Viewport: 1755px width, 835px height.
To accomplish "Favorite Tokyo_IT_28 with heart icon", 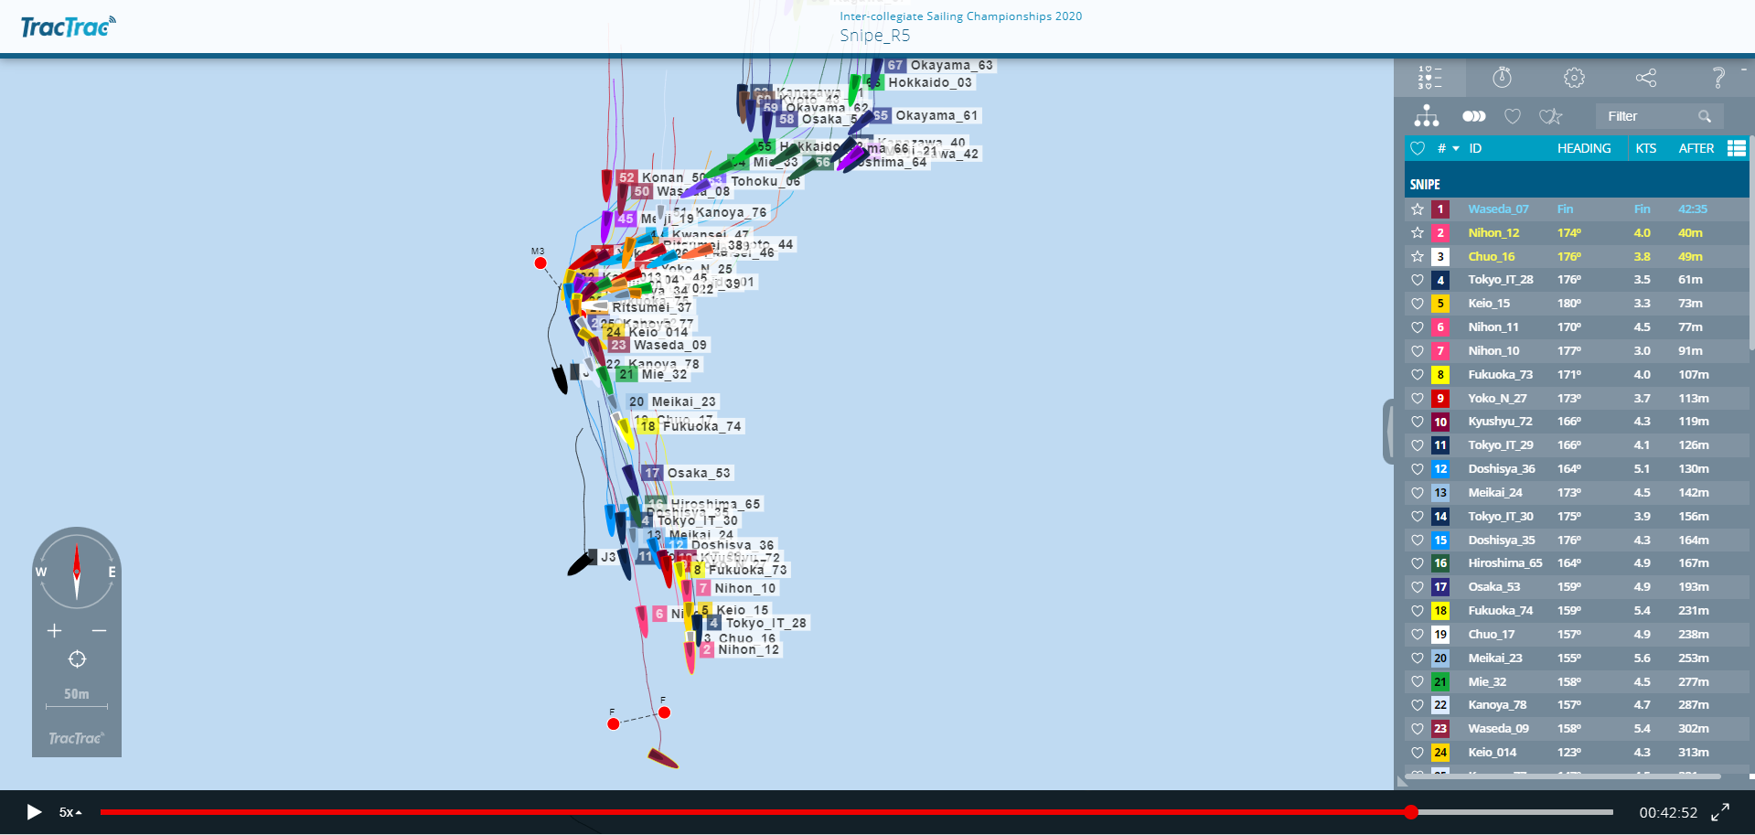I will click(x=1418, y=280).
